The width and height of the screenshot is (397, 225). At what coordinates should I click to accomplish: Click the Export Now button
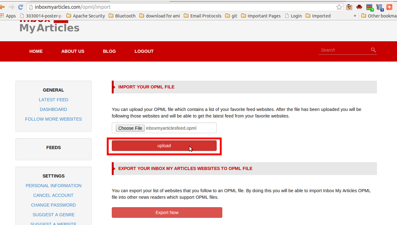pos(167,212)
